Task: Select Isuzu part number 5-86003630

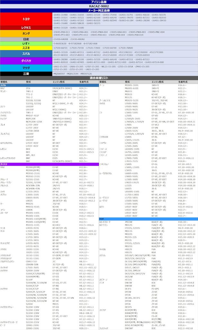Action: 60,44
